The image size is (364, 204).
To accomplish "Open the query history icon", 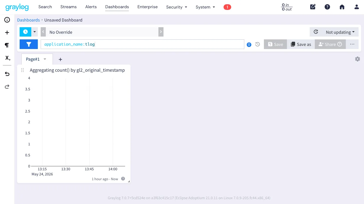I will [x=258, y=44].
